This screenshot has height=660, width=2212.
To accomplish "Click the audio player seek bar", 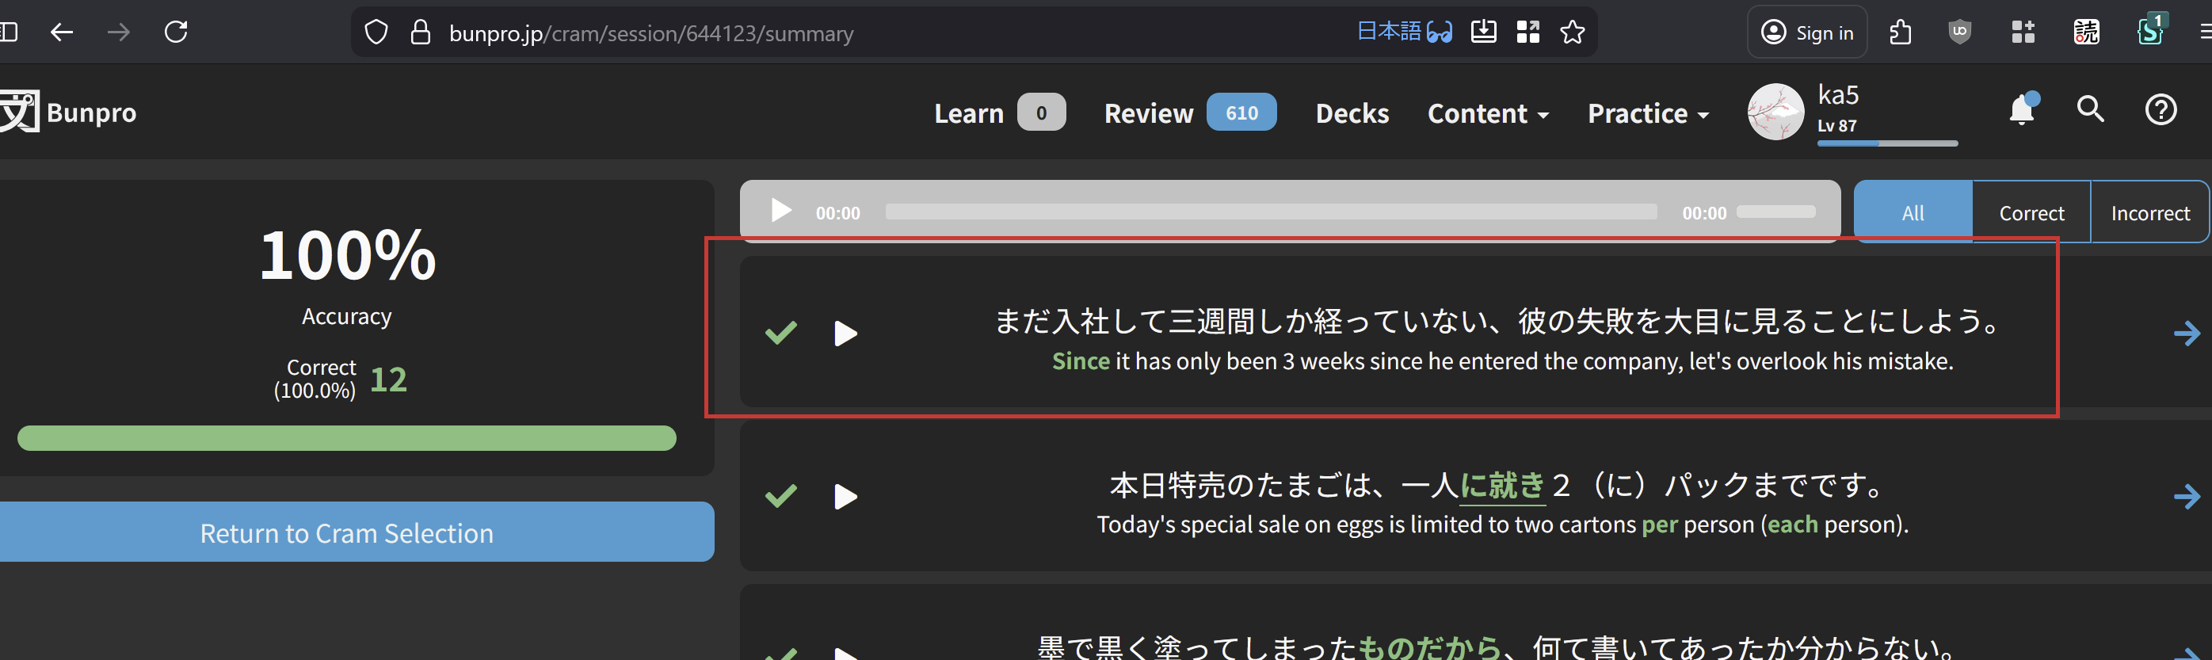I will point(1271,212).
